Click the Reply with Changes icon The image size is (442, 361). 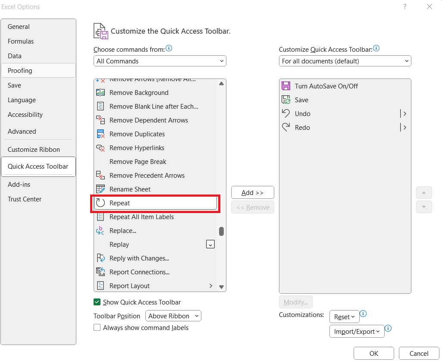click(100, 258)
